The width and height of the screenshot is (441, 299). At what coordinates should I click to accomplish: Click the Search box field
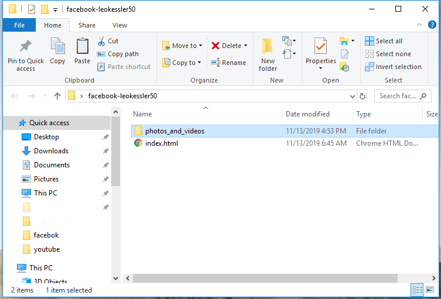coord(402,96)
